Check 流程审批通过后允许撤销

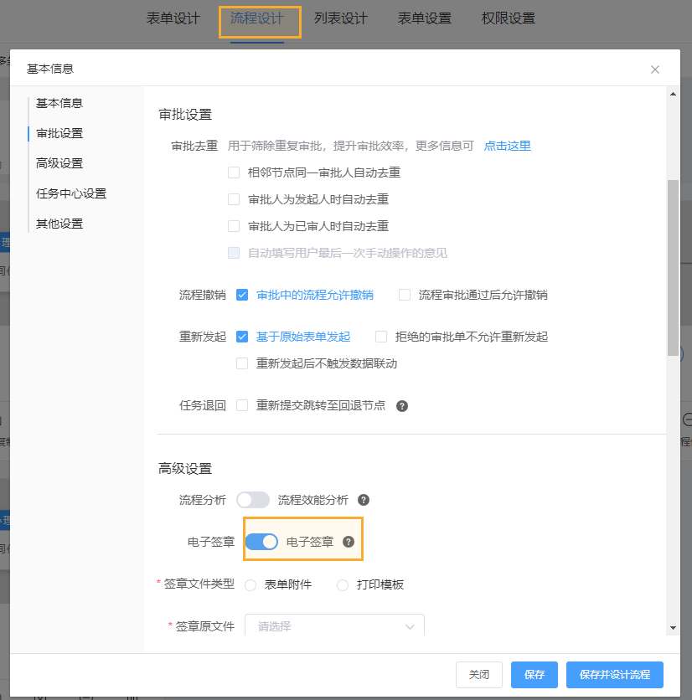click(403, 295)
